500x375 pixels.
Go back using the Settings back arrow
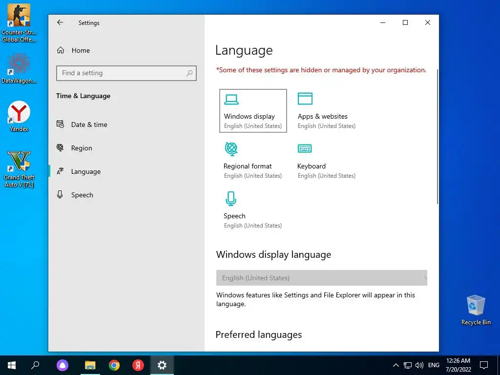[60, 22]
